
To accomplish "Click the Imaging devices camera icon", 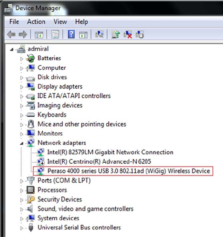I will tap(30, 105).
